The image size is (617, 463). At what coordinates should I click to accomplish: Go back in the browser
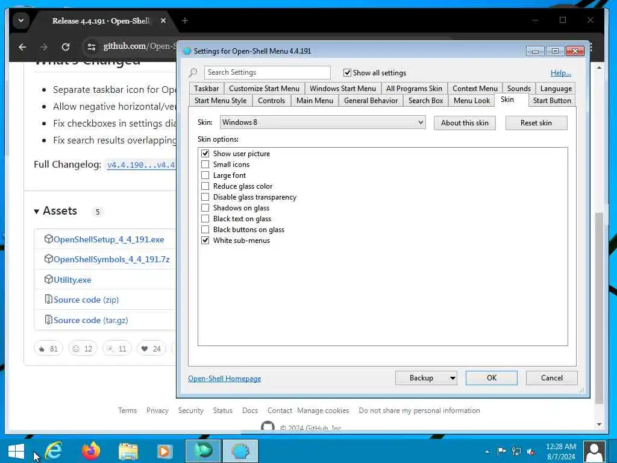(x=22, y=47)
